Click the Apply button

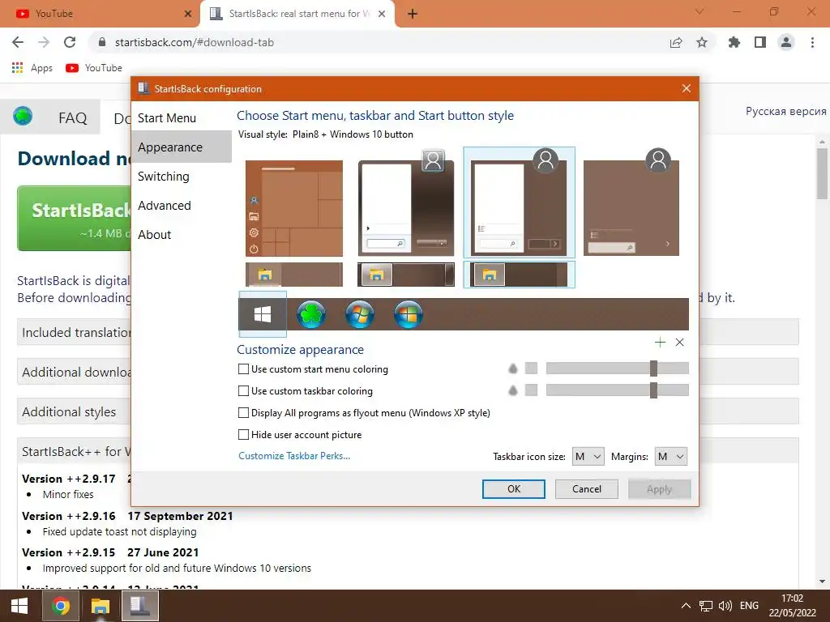pos(659,488)
